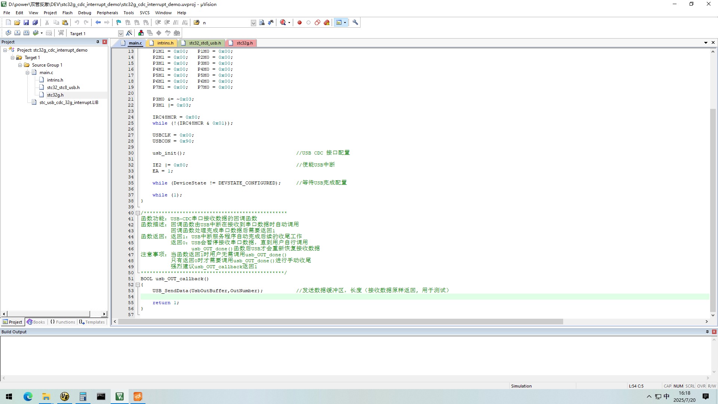This screenshot has height=404, width=718.
Task: Fold the function body at line 52
Action: pyautogui.click(x=138, y=285)
